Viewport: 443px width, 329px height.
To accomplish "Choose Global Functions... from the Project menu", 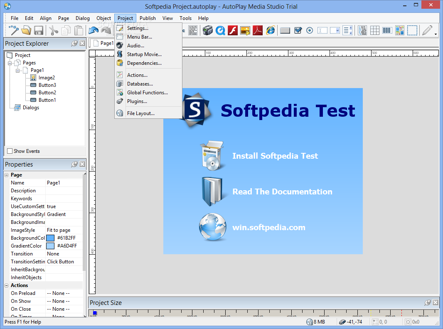I will [x=148, y=93].
